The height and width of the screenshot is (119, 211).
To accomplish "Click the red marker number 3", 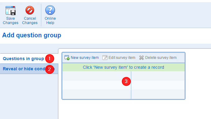I will (x=126, y=81).
